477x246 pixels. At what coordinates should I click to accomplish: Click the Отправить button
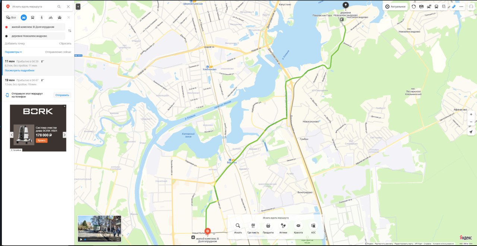62,95
